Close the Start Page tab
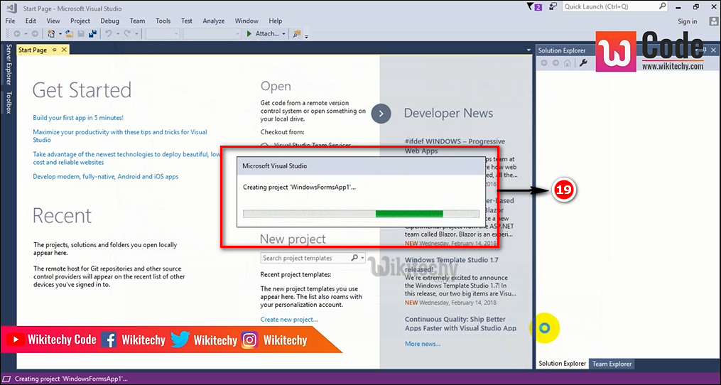The image size is (721, 385). point(64,50)
